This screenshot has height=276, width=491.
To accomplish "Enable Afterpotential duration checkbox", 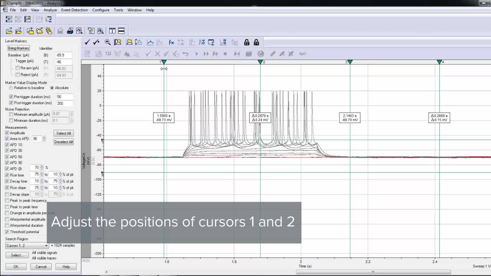I will tap(7, 225).
